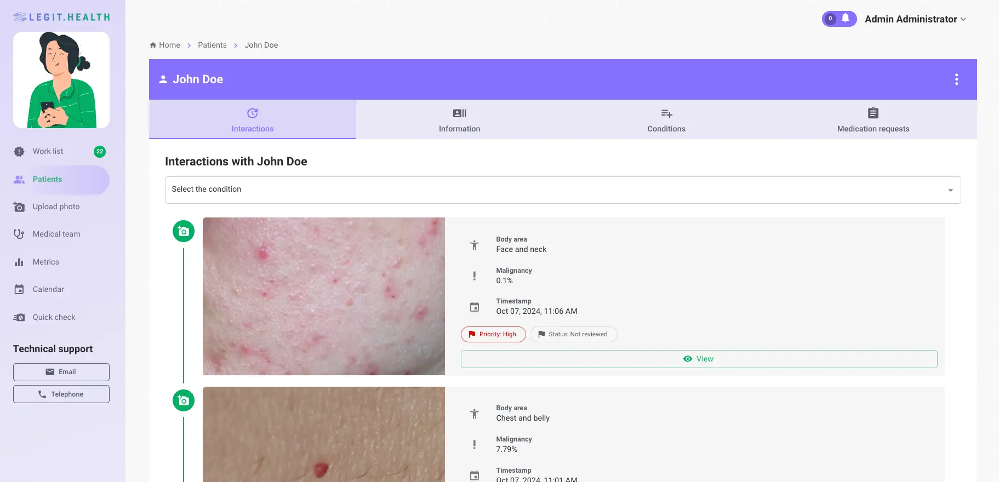Click the Quick check icon
Image resolution: width=999 pixels, height=482 pixels.
(x=19, y=318)
